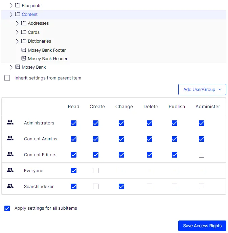This screenshot has width=228, height=233.
Task: Click the Create column header
Action: coord(97,107)
